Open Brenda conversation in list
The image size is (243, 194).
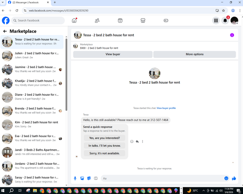[x=32, y=111]
